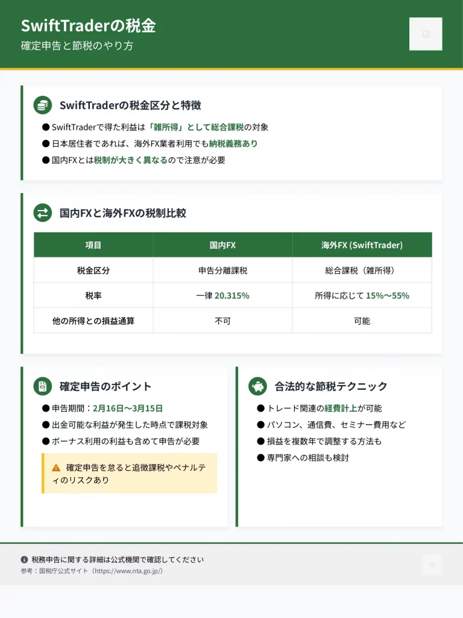Screen dimensions: 463x618
Task: Click the piggy bank icon beside 合法的な節税テクニック
Action: tap(257, 386)
